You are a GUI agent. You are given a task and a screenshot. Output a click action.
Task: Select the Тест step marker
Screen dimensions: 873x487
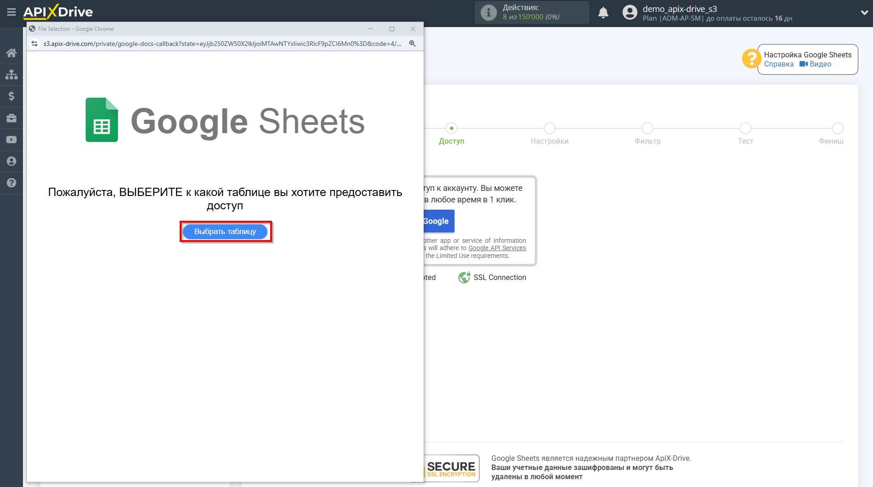745,129
